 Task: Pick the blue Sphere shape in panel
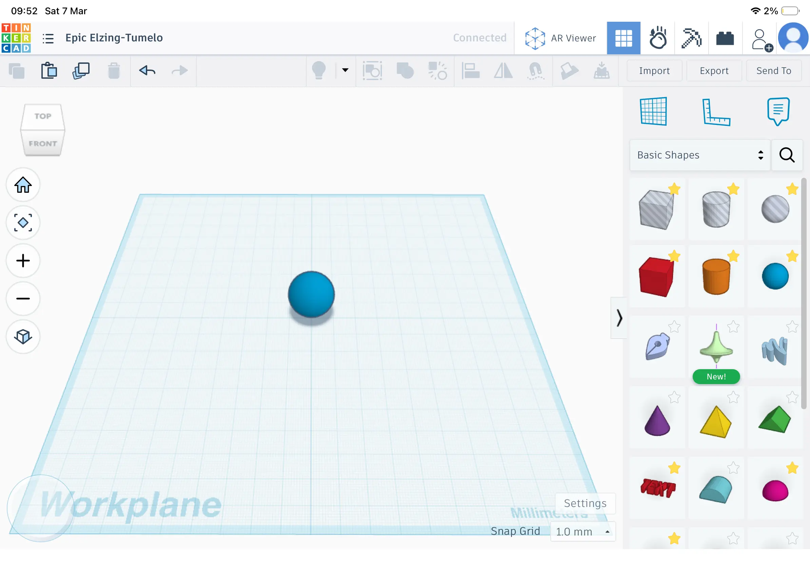point(775,276)
